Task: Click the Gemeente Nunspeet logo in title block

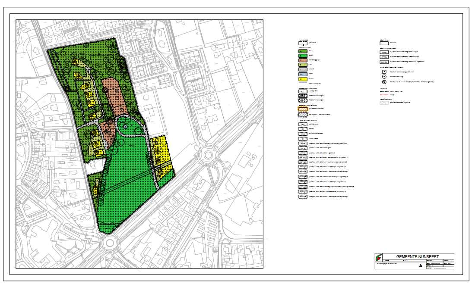Action: [378, 258]
